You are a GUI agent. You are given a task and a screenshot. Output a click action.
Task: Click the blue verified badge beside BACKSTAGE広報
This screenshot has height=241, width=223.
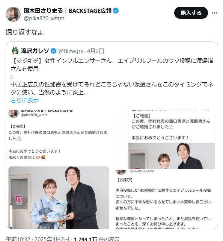[x=116, y=11]
